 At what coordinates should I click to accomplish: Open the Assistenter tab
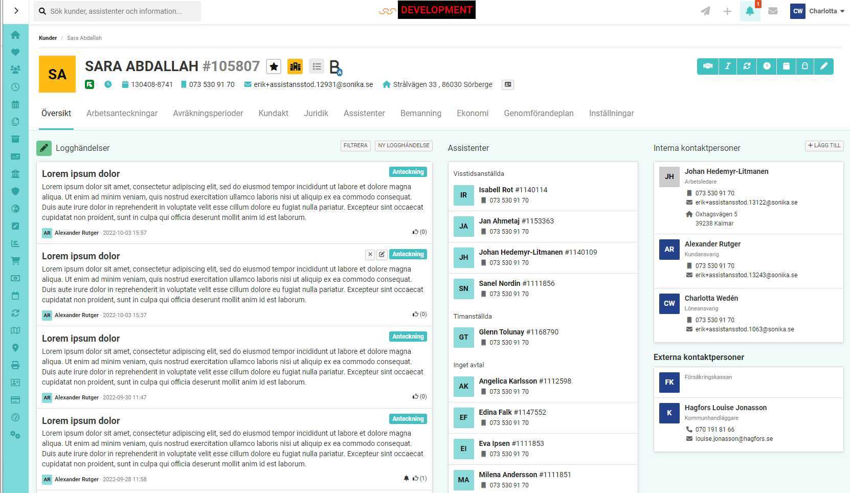364,113
